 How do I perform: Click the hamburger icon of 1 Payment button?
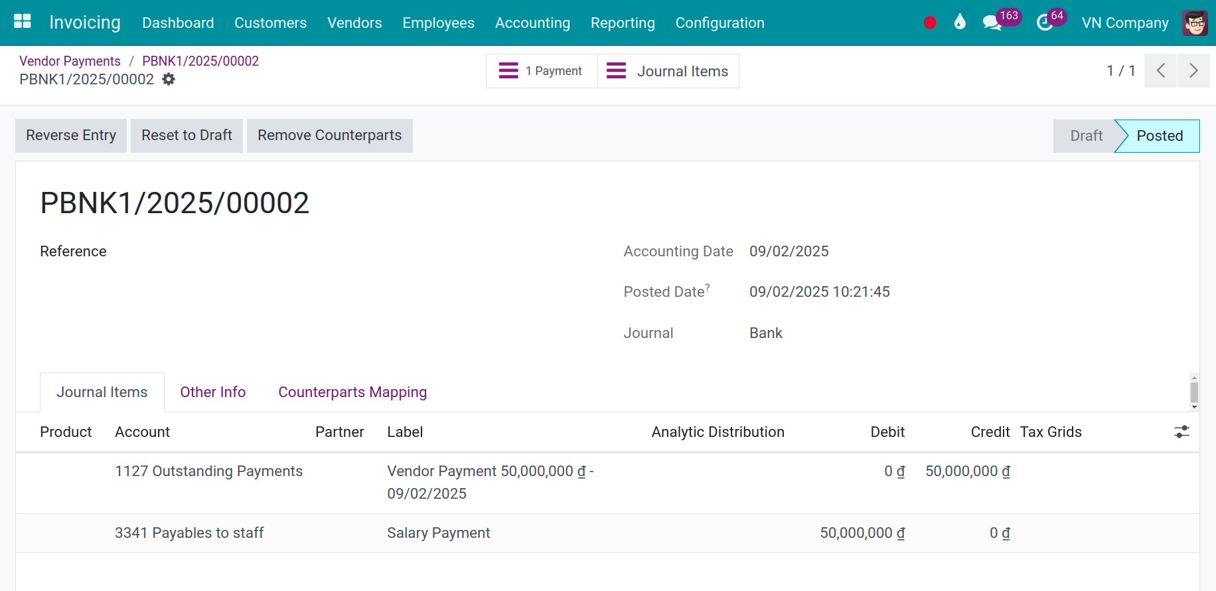[508, 70]
